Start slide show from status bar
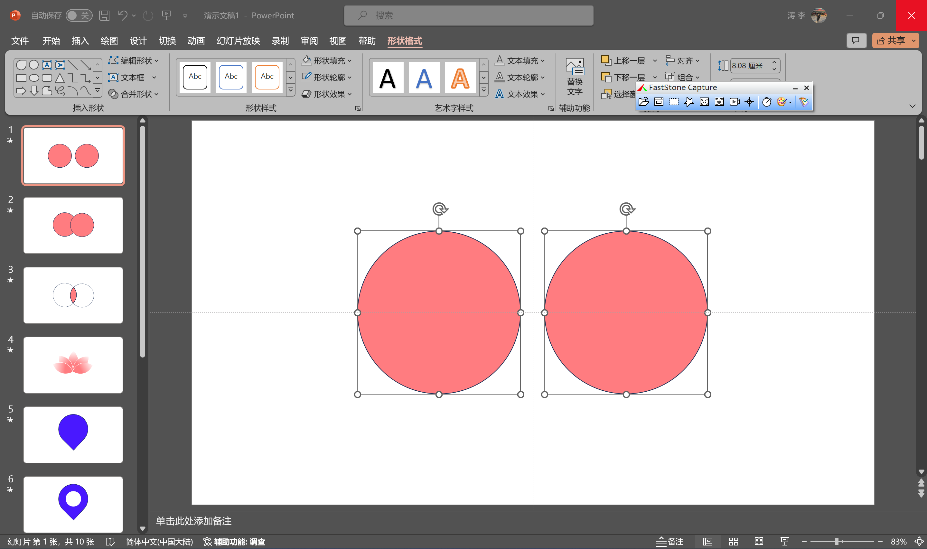This screenshot has height=549, width=927. click(x=784, y=542)
